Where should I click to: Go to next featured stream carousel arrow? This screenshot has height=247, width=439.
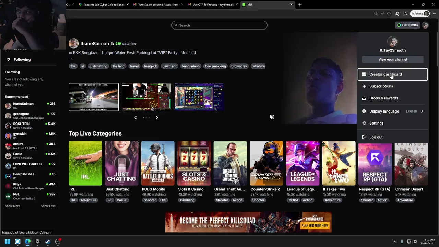[157, 117]
